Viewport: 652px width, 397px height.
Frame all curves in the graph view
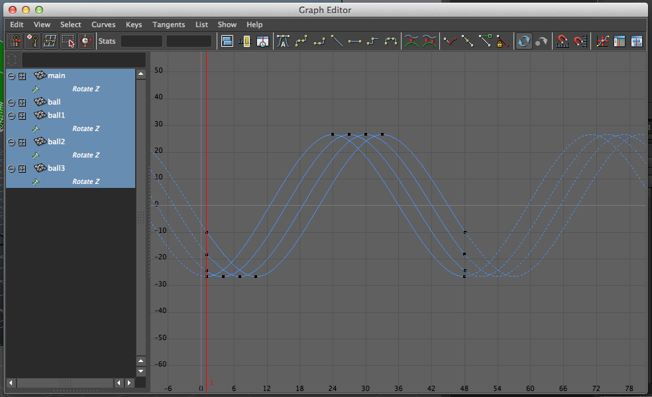point(228,40)
